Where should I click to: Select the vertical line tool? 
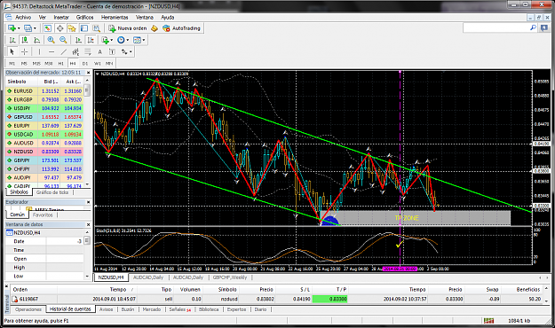(x=39, y=52)
